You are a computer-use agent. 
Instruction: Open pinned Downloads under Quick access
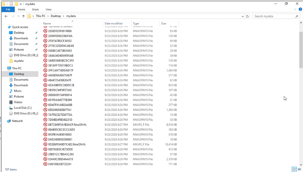click(21, 38)
